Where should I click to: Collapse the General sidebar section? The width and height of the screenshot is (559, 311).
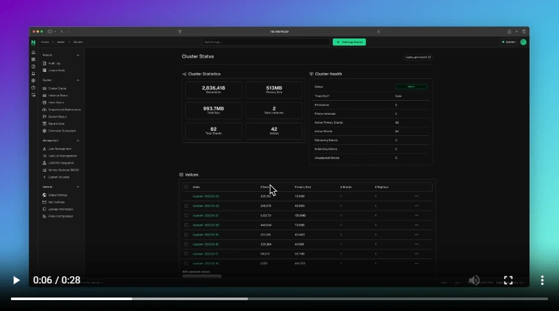(78, 187)
